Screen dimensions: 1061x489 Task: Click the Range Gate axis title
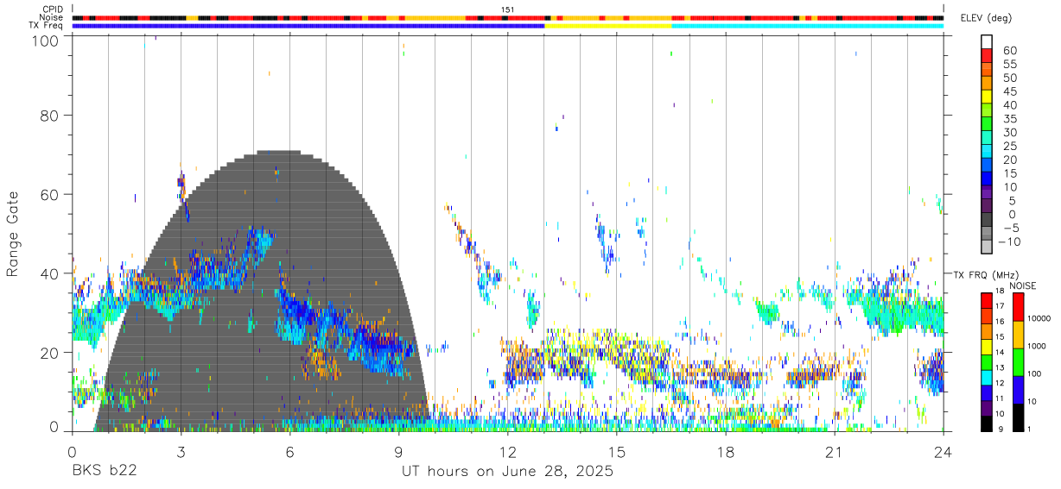coord(13,234)
